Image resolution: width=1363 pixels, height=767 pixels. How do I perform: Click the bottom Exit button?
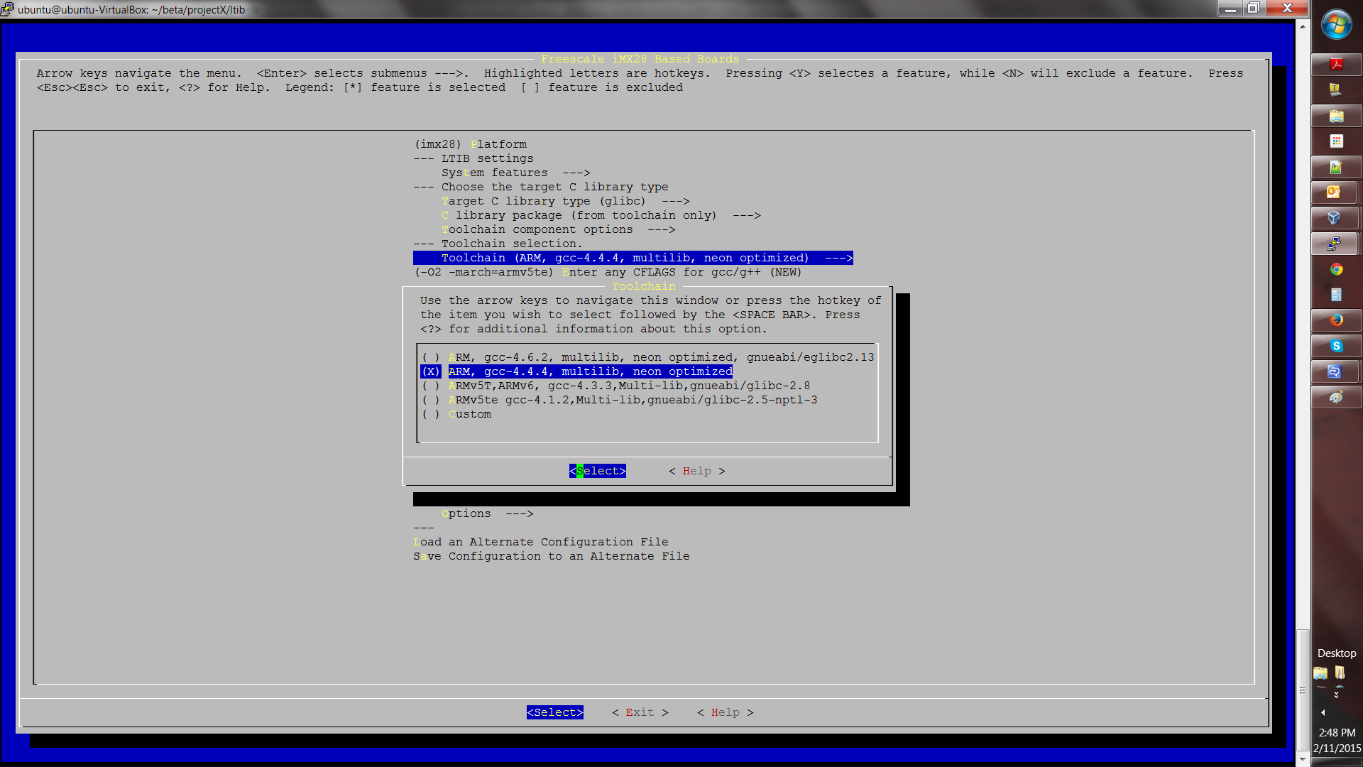(x=640, y=712)
